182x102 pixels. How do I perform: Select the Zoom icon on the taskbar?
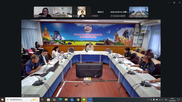[90, 100]
